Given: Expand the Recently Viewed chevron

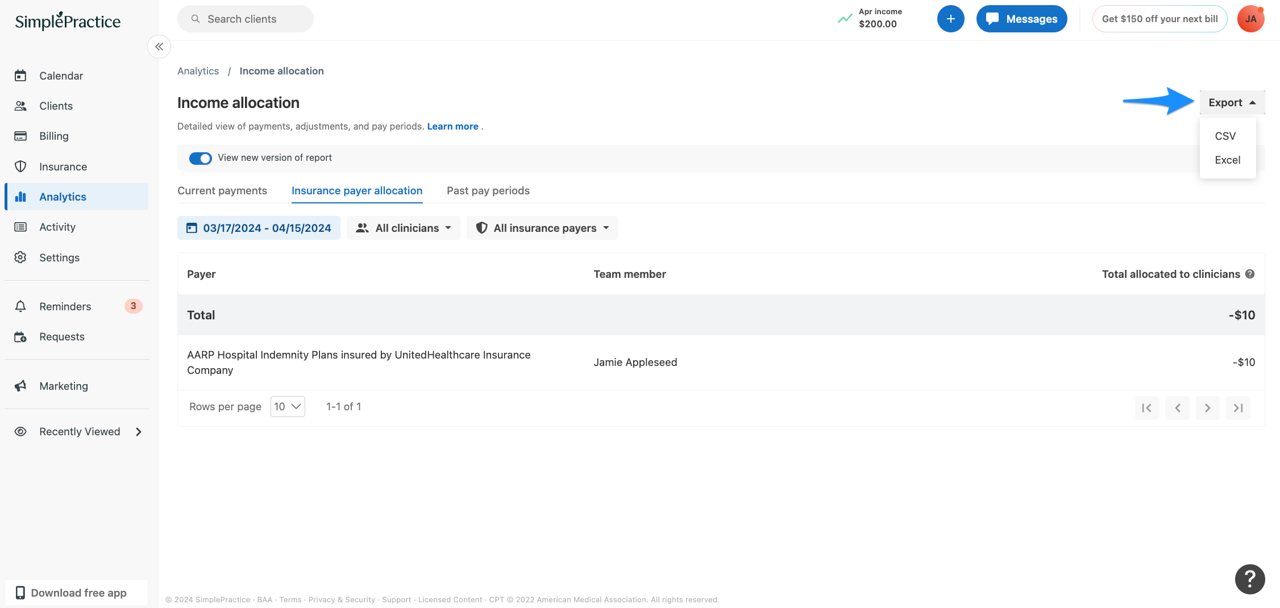Looking at the screenshot, I should (139, 432).
